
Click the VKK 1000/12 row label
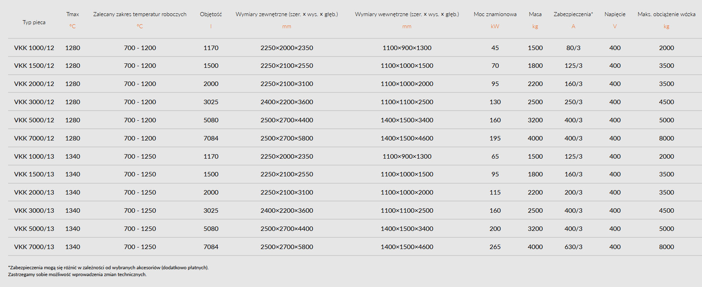pyautogui.click(x=34, y=48)
